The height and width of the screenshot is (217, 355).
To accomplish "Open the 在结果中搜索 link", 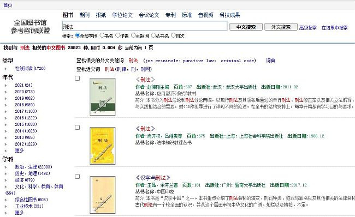I will pyautogui.click(x=335, y=28).
